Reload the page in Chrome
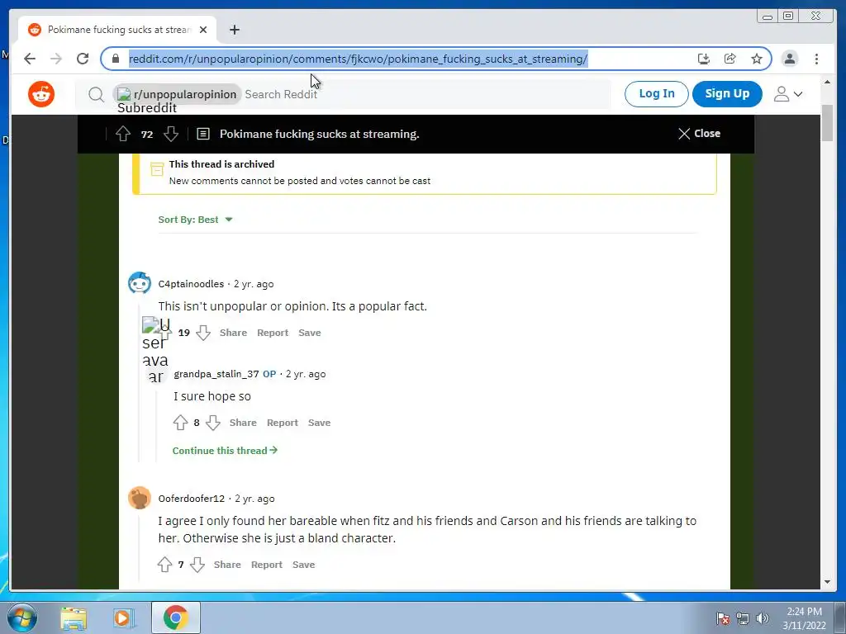The width and height of the screenshot is (846, 634). (x=83, y=59)
